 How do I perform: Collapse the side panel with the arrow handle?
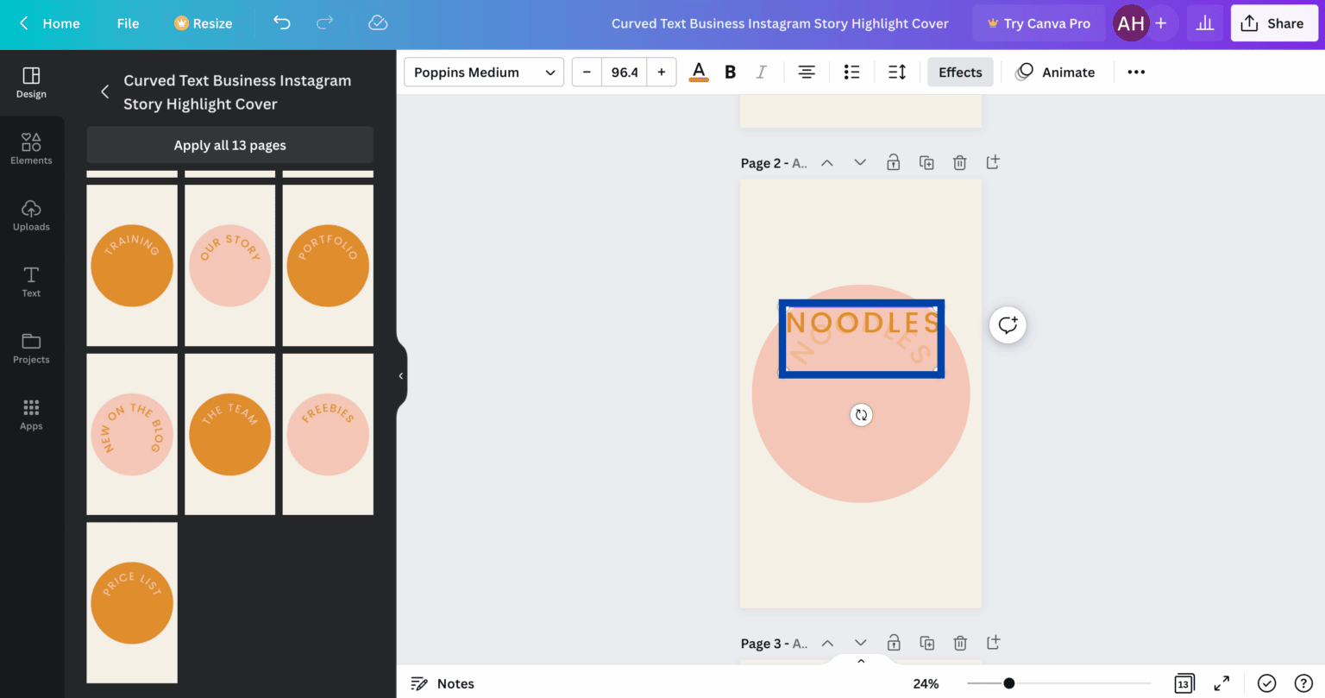400,376
